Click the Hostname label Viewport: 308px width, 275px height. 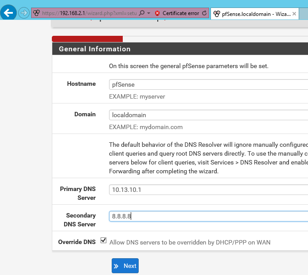click(82, 84)
